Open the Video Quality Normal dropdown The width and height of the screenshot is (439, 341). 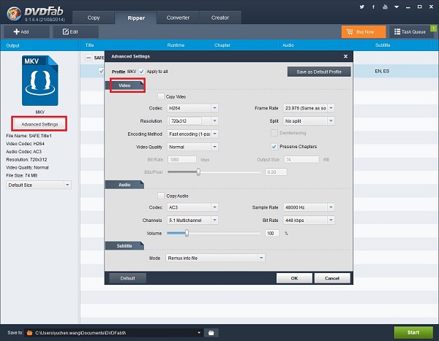[192, 147]
